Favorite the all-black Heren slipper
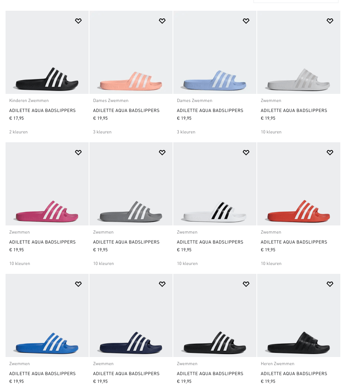 pyautogui.click(x=330, y=284)
